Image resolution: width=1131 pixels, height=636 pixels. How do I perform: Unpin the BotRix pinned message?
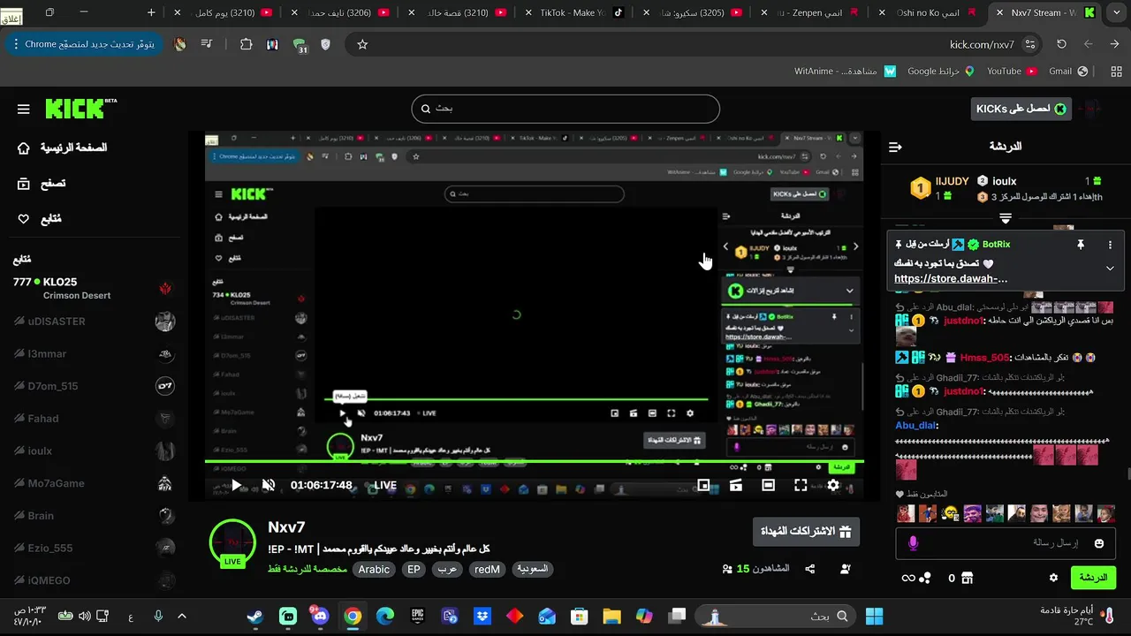[x=1080, y=245]
